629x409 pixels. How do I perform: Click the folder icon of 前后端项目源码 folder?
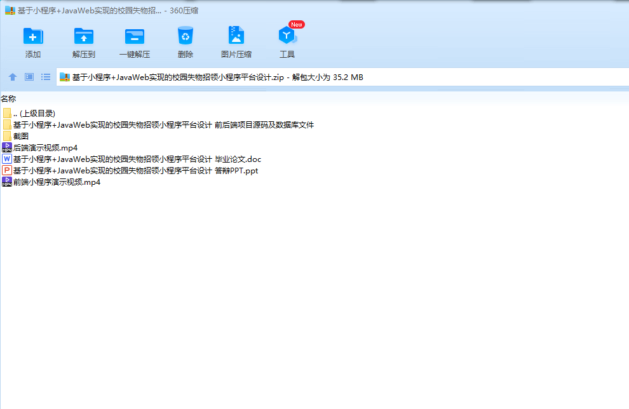point(7,124)
